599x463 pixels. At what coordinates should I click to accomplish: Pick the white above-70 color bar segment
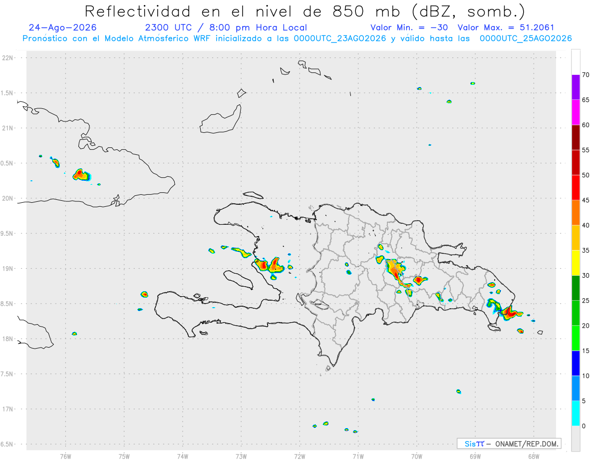tap(576, 62)
